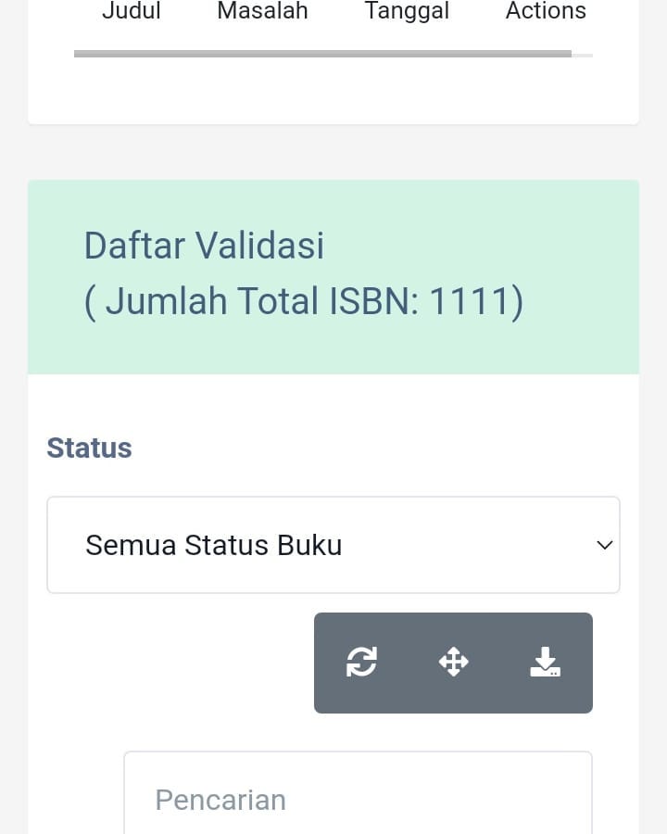667x834 pixels.
Task: Click the four-way arrows move icon
Action: [x=453, y=662]
